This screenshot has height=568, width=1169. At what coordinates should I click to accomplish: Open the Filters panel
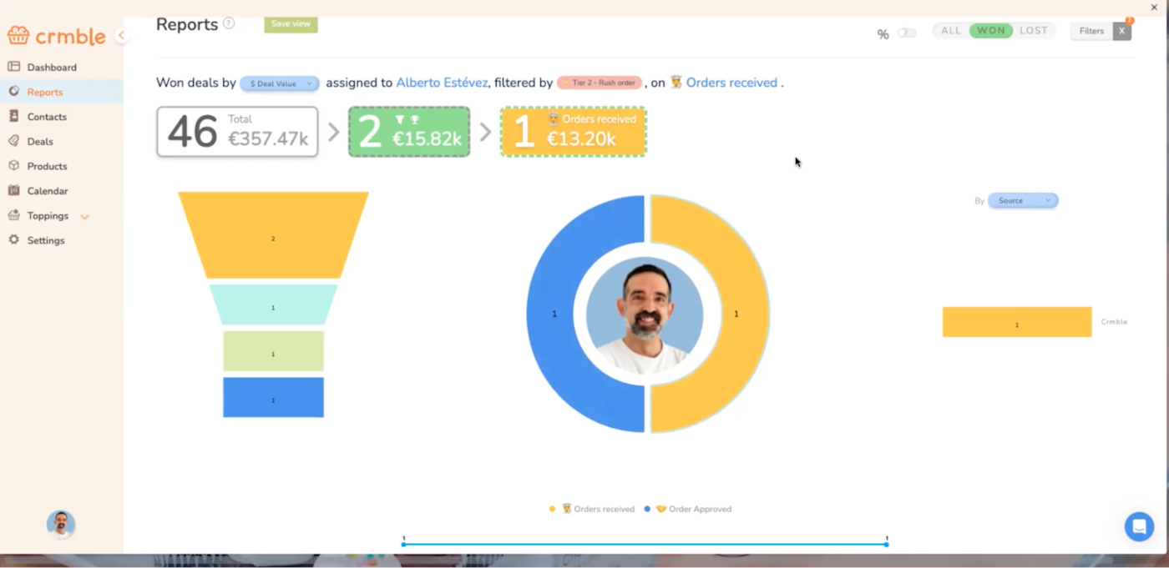pyautogui.click(x=1091, y=31)
